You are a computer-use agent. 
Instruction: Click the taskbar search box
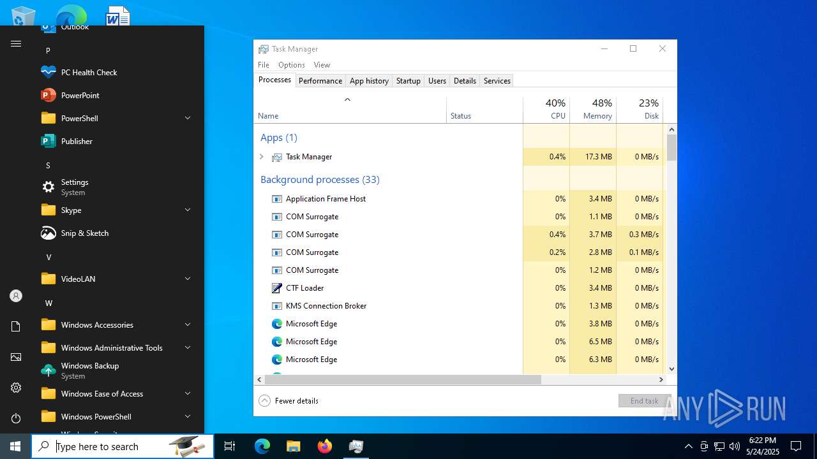123,446
